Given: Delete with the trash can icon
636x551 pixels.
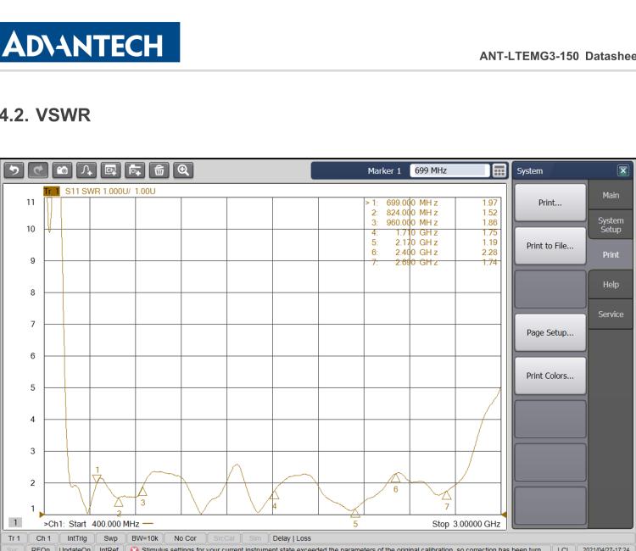Looking at the screenshot, I should [x=159, y=170].
